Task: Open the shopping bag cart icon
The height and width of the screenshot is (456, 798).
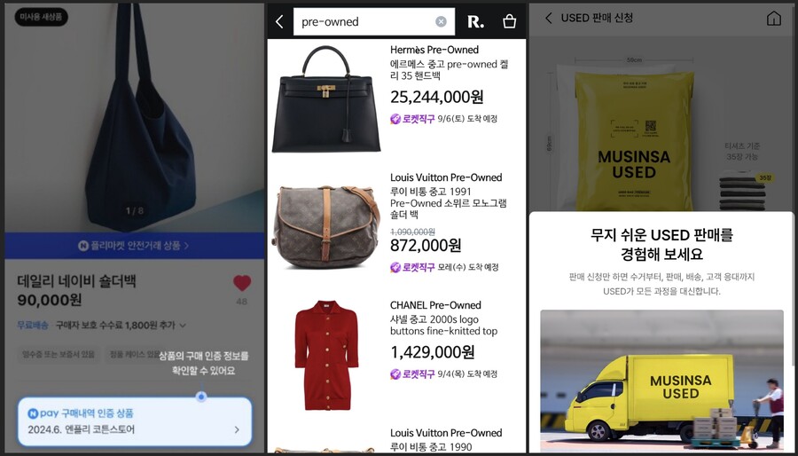Action: [x=509, y=21]
